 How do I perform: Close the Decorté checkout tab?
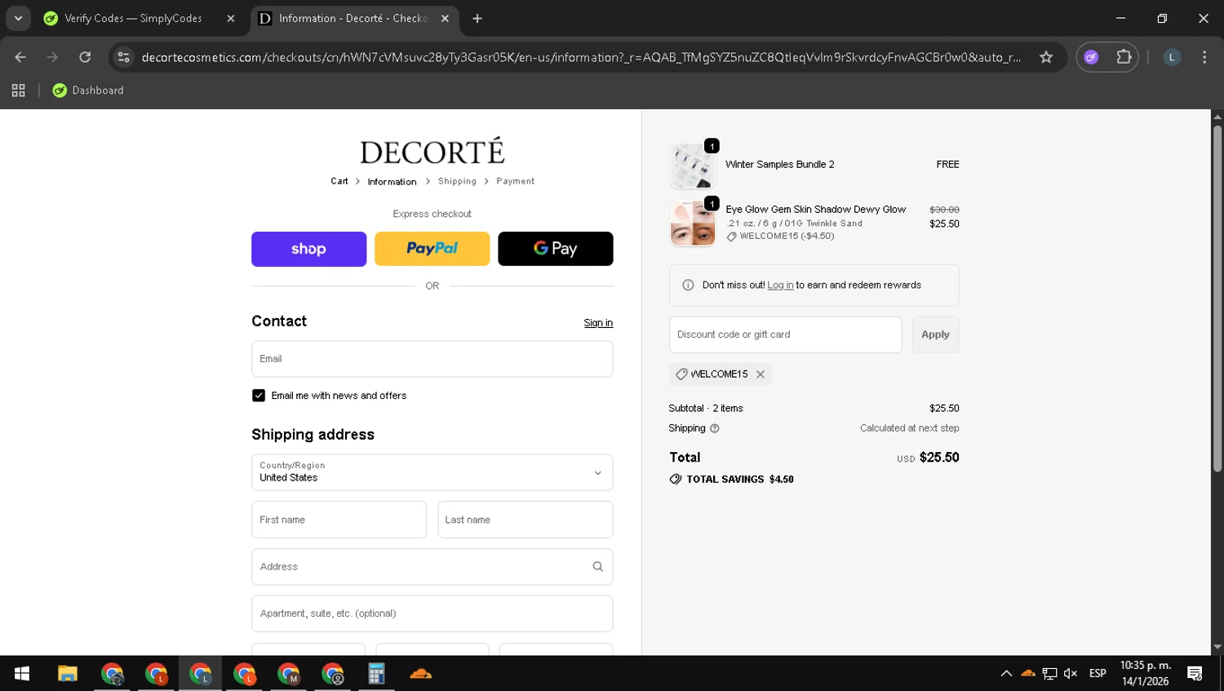pos(445,18)
